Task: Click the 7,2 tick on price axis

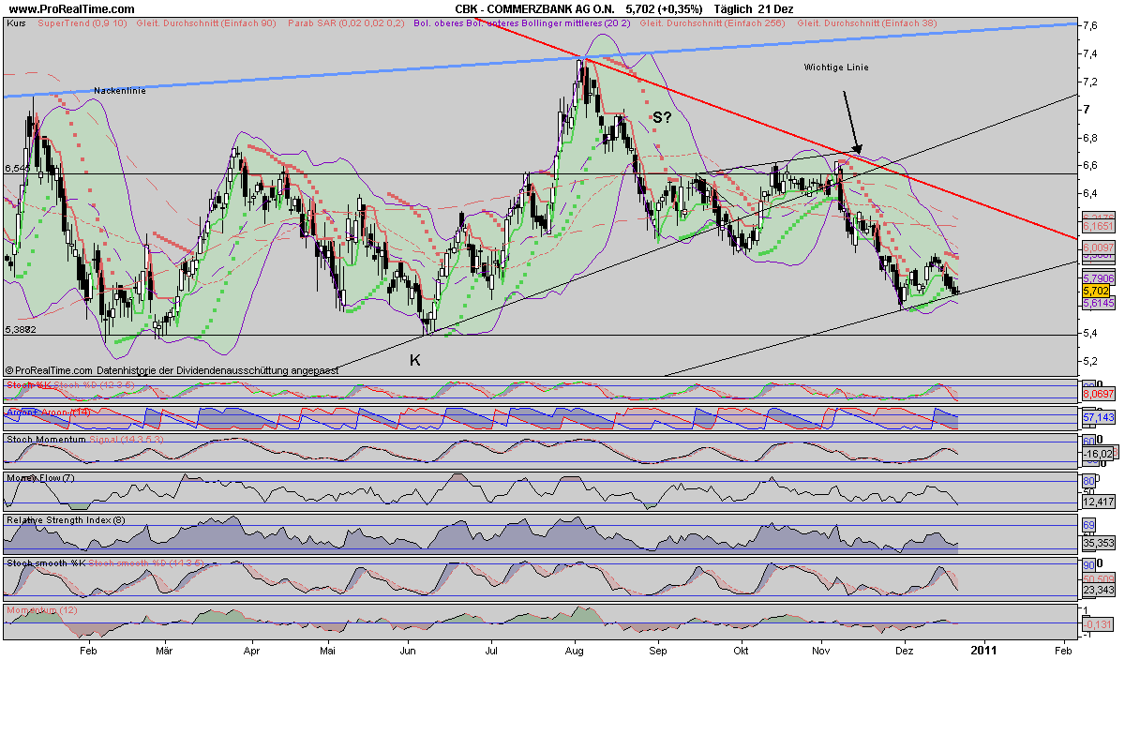Action: [1090, 82]
